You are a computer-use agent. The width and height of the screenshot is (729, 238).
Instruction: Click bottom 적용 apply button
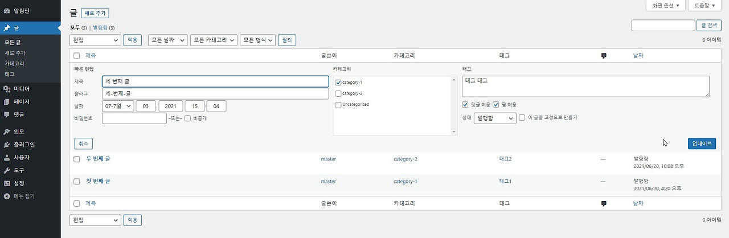click(132, 220)
